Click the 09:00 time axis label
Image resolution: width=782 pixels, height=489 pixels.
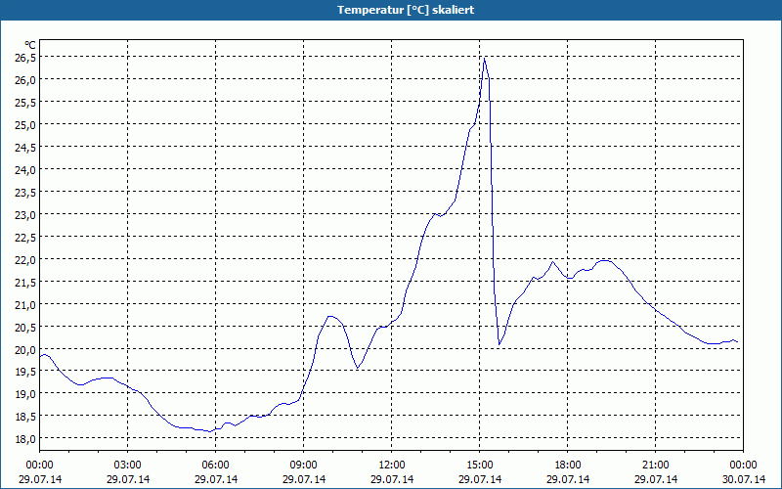[303, 466]
